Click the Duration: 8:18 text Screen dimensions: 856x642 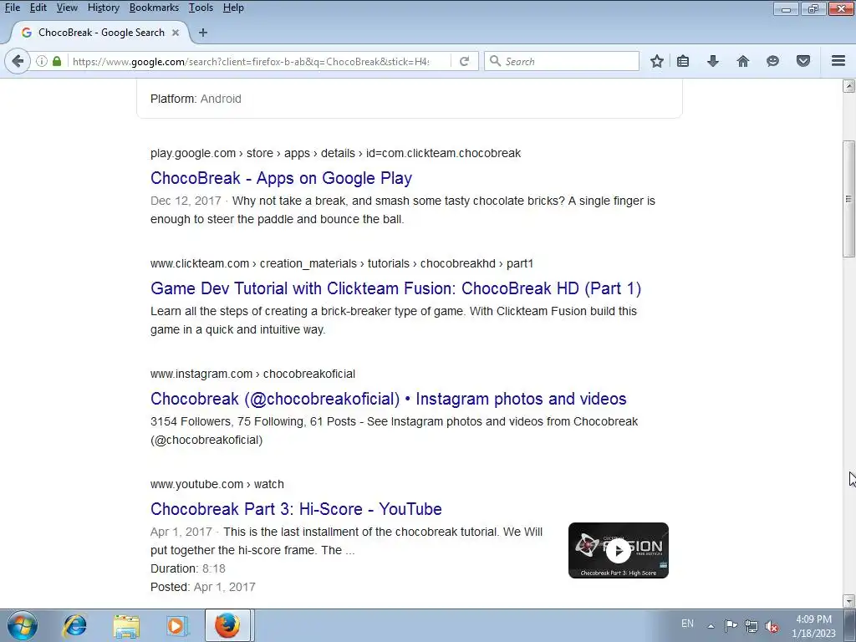click(188, 568)
